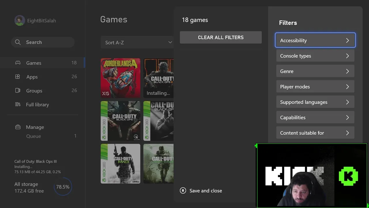
Task: Expand the Console types filter
Action: click(315, 56)
